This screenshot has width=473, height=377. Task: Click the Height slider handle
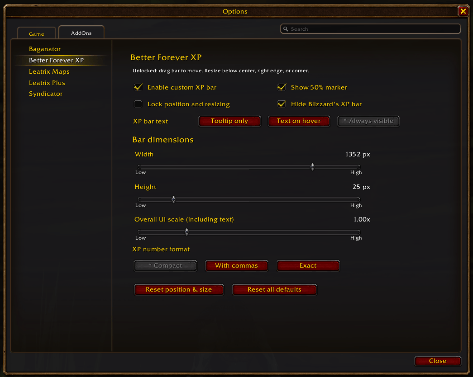[173, 199]
